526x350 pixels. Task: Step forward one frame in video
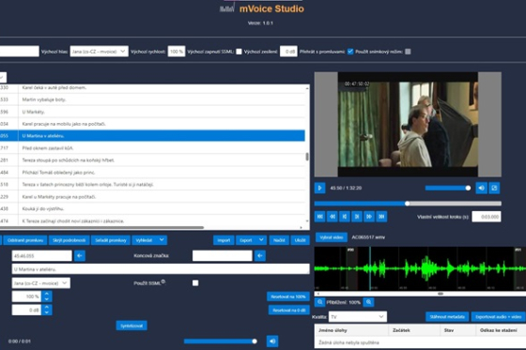(357, 217)
